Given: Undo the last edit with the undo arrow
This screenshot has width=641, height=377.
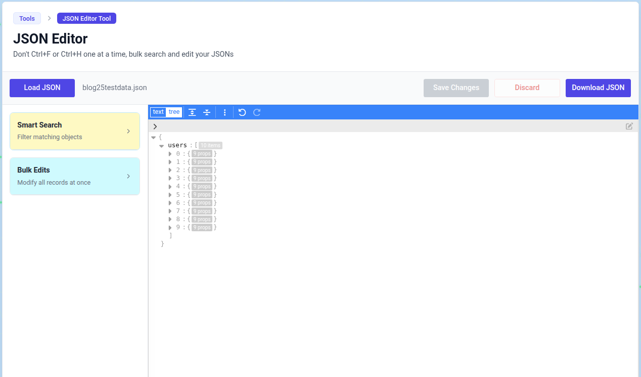Looking at the screenshot, I should tap(242, 112).
